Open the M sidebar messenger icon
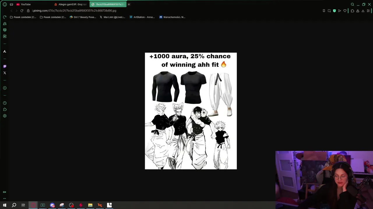Screen dimensions: 373x209 coord(5,36)
